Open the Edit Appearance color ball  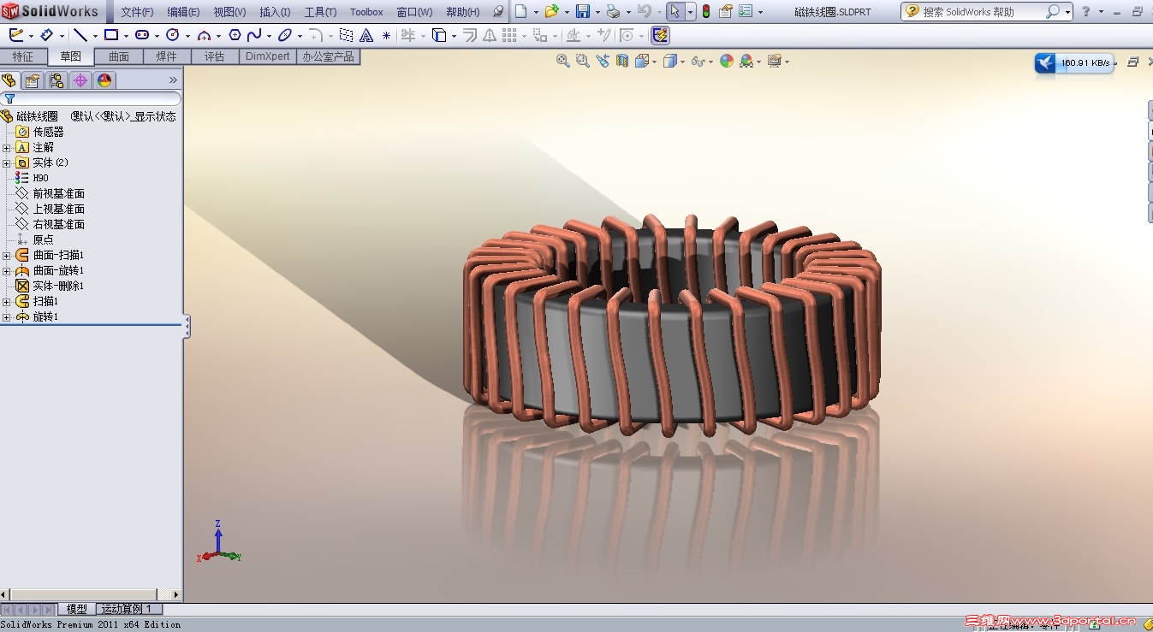[x=727, y=61]
